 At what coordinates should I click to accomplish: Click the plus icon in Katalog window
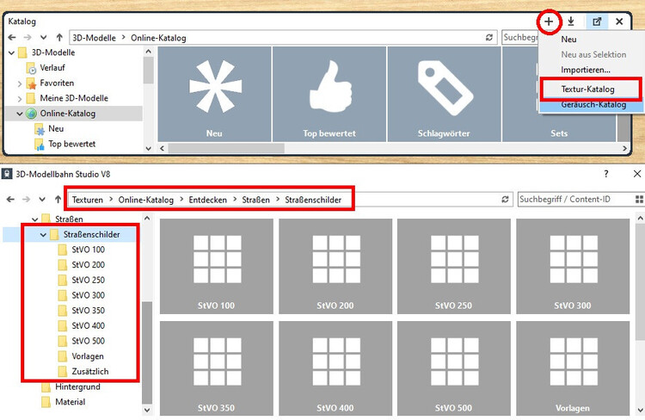[x=549, y=22]
